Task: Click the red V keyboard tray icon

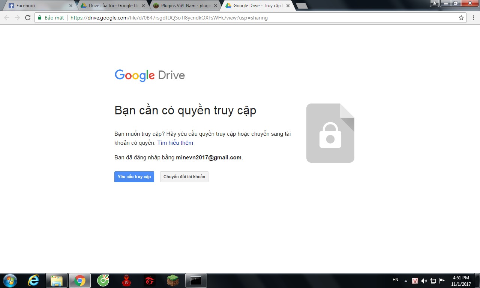Action: click(x=415, y=280)
